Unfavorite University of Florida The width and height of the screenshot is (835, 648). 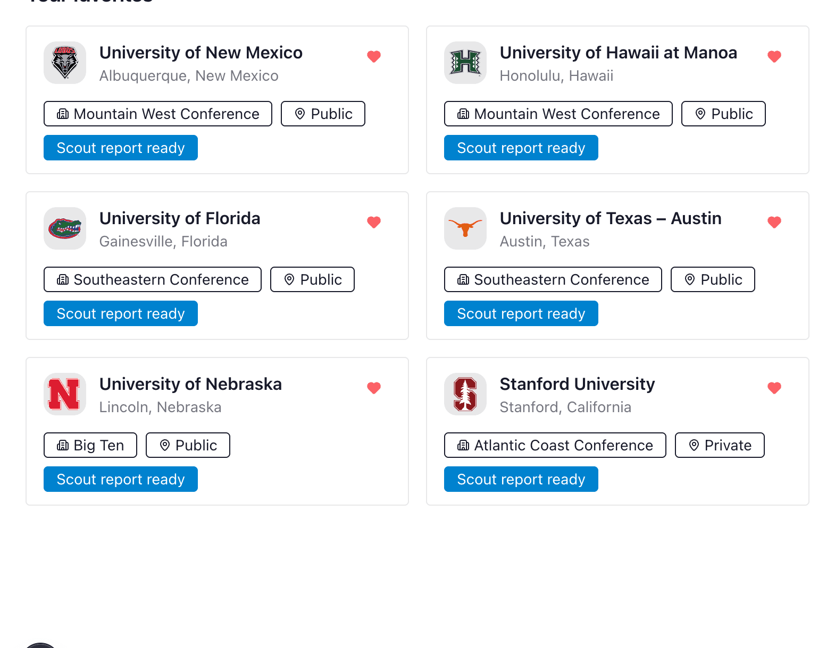pos(374,222)
